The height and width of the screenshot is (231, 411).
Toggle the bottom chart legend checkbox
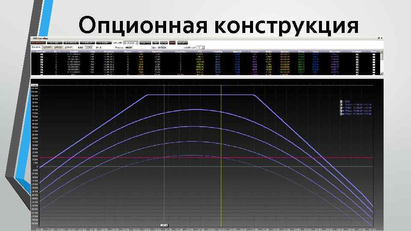pos(341,114)
